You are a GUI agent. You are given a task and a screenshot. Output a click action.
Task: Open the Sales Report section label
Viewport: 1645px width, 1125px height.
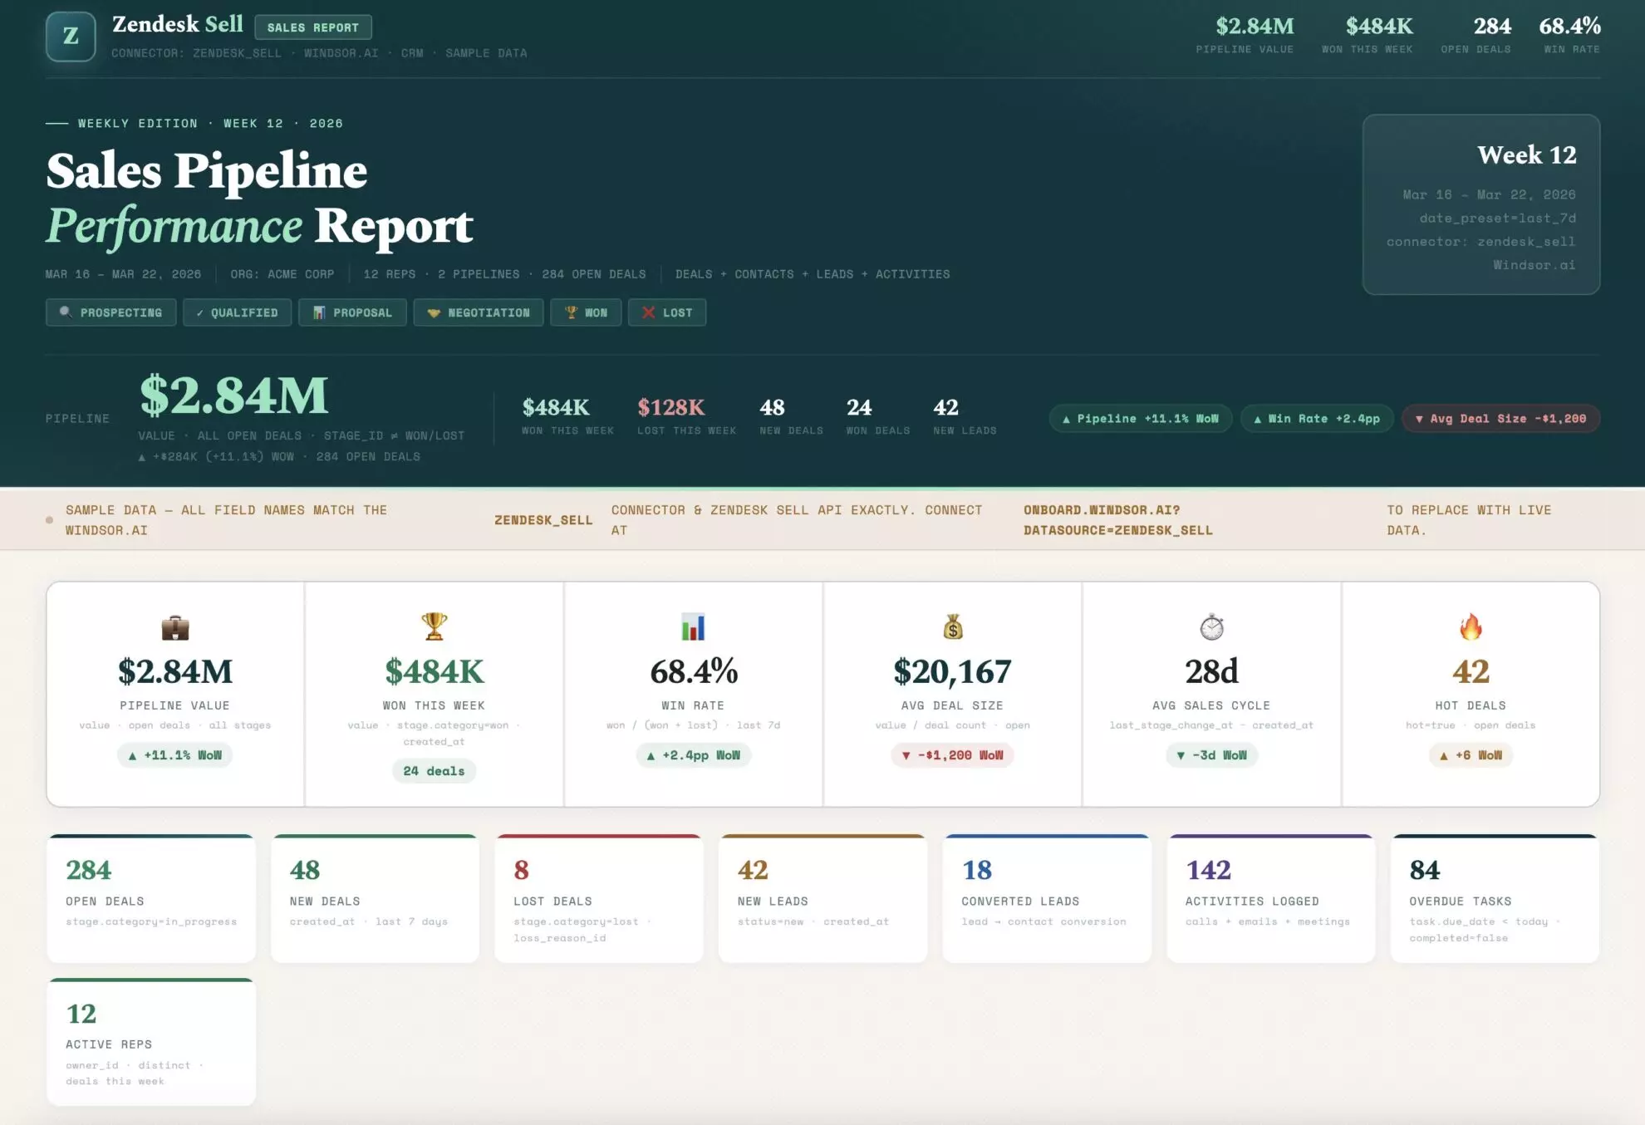pyautogui.click(x=314, y=27)
